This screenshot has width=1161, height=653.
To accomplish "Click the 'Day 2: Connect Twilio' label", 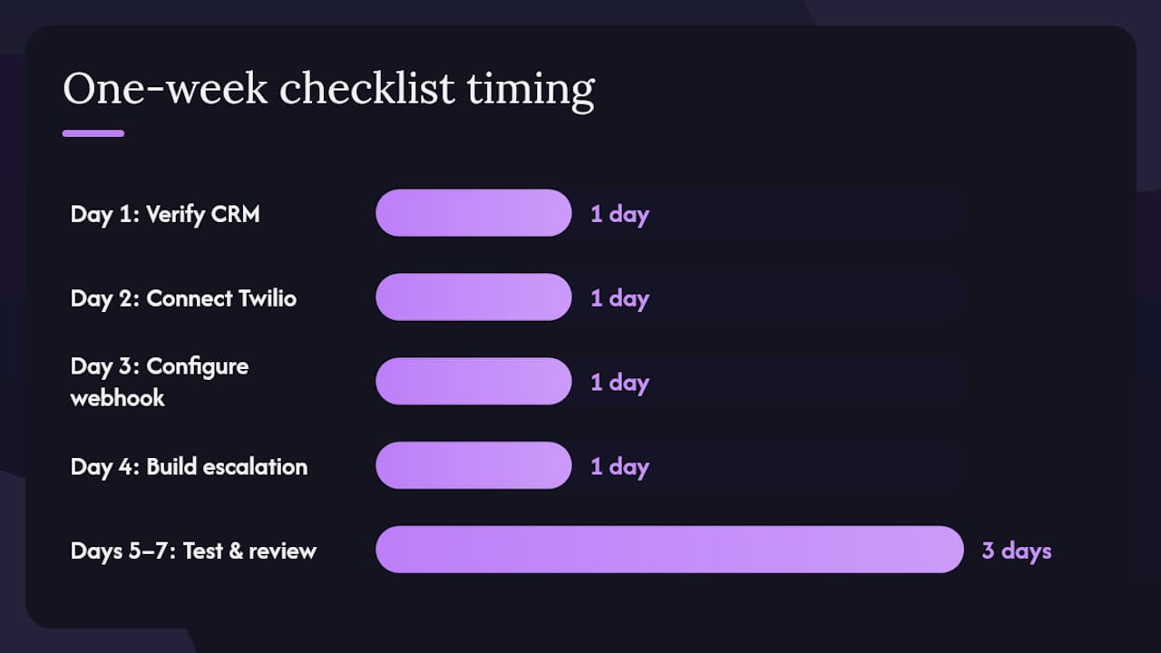I will 183,298.
